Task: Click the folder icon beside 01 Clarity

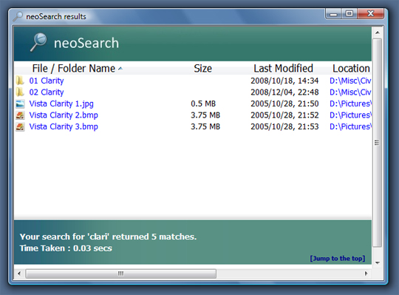Action: (x=20, y=81)
